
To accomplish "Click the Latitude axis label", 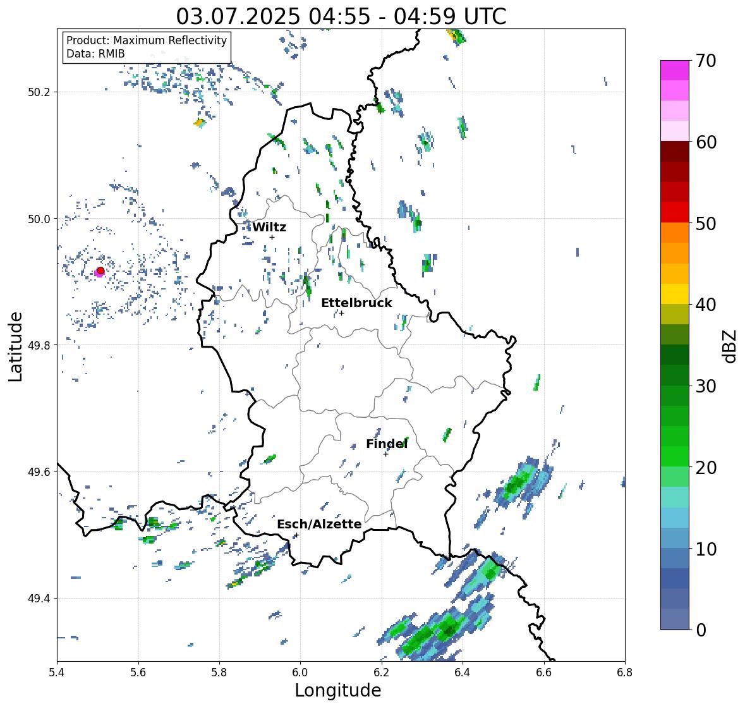I will coord(15,346).
